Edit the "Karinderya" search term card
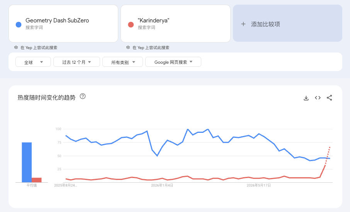Screen dimensions: 350x212 175,24
